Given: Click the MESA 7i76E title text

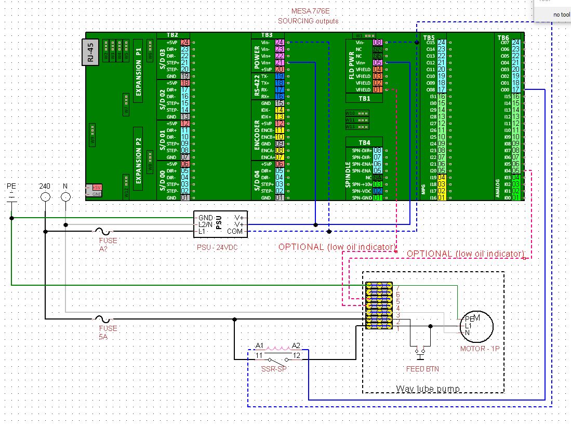Looking at the screenshot, I should [x=311, y=11].
